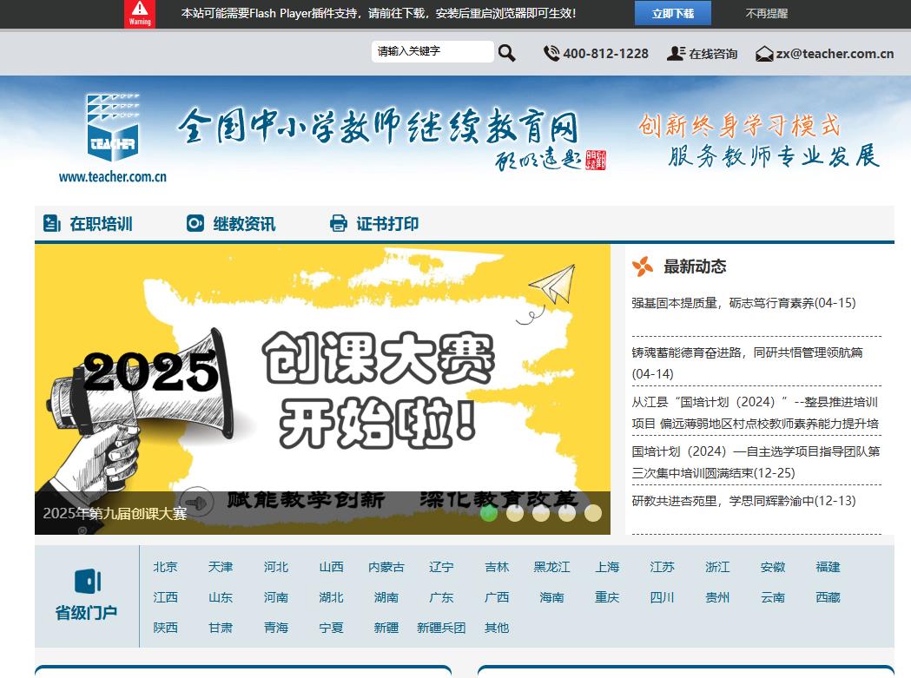Dismiss the notice with 不再提醒
This screenshot has height=678, width=911.
coord(766,14)
